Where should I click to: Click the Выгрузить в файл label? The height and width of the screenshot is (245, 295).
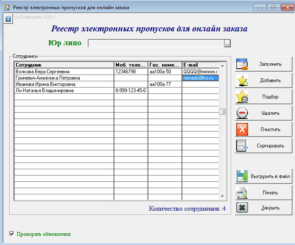(x=270, y=176)
